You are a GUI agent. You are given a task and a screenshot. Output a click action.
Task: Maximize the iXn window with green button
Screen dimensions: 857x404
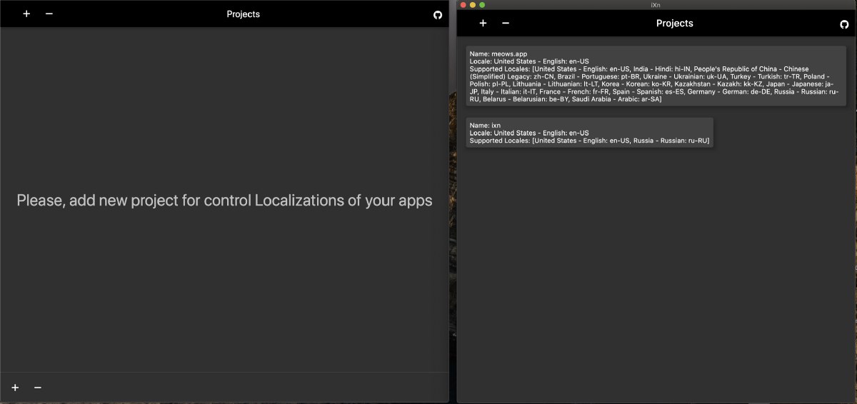click(x=482, y=5)
